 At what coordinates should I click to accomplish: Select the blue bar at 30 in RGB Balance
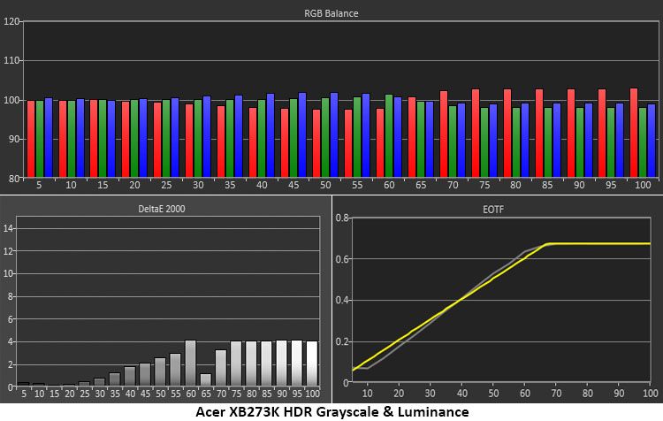207,136
